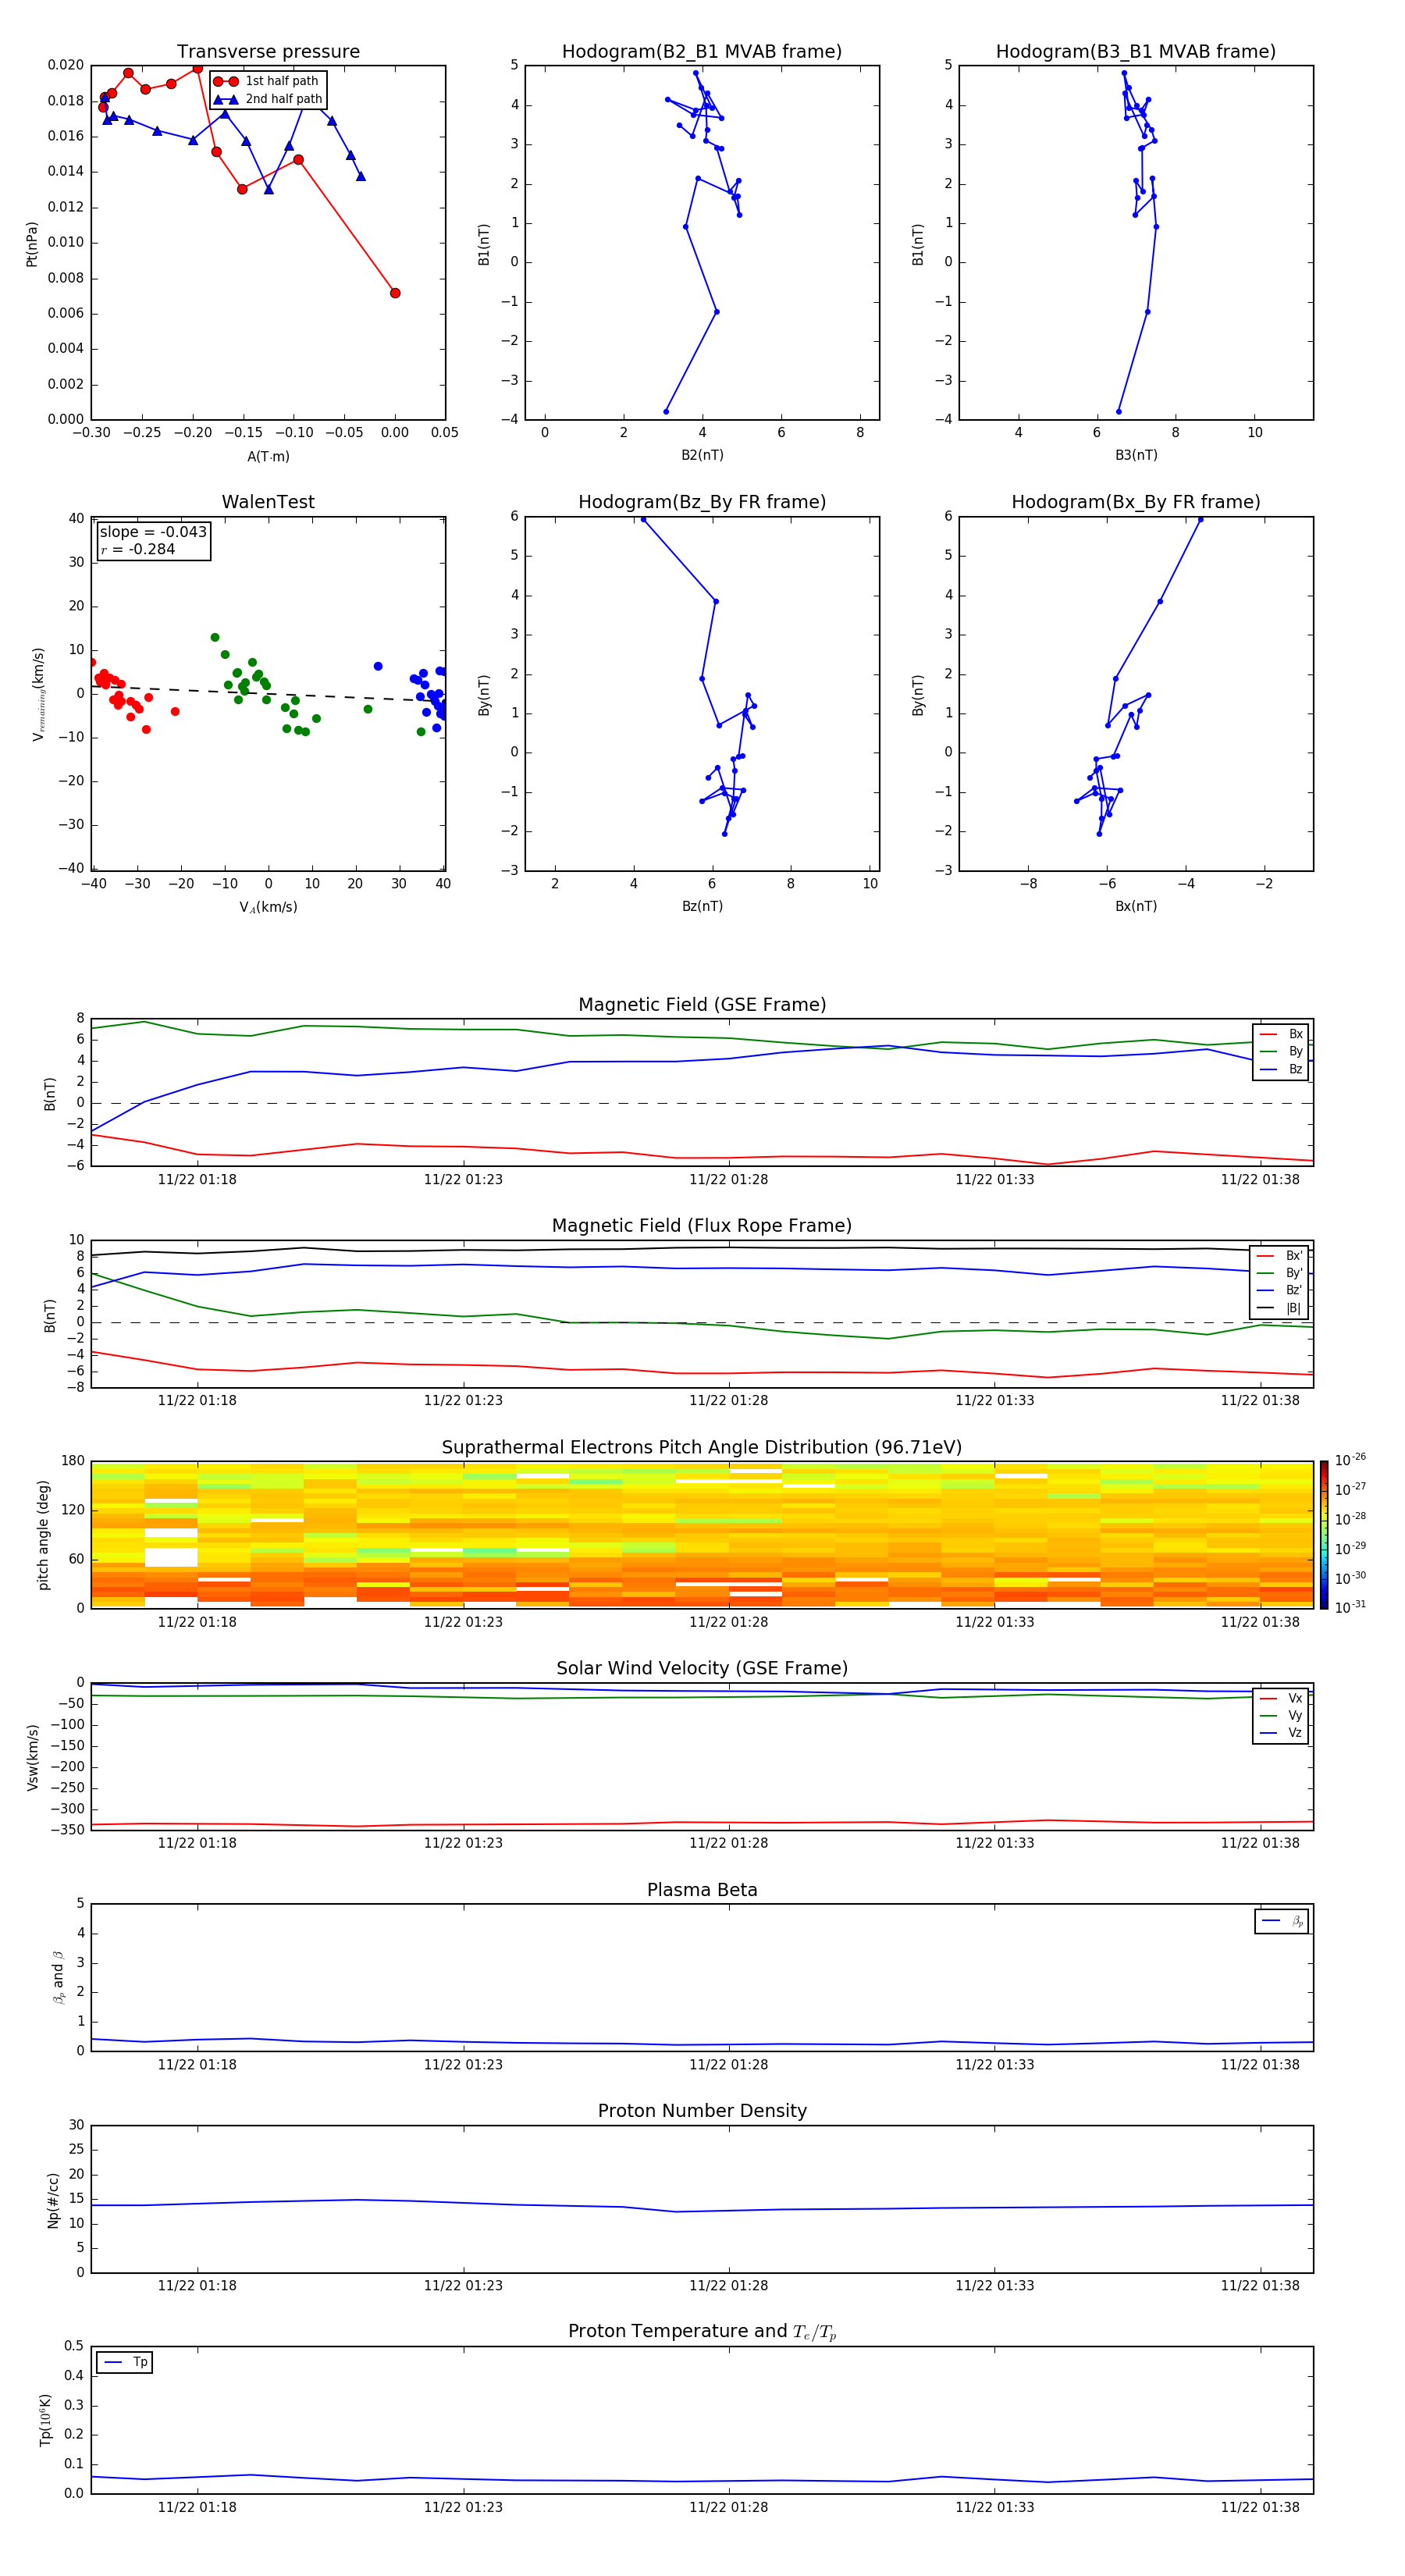Select the "B3(nT)" x-axis label
1405x2576 pixels.
click(1136, 455)
